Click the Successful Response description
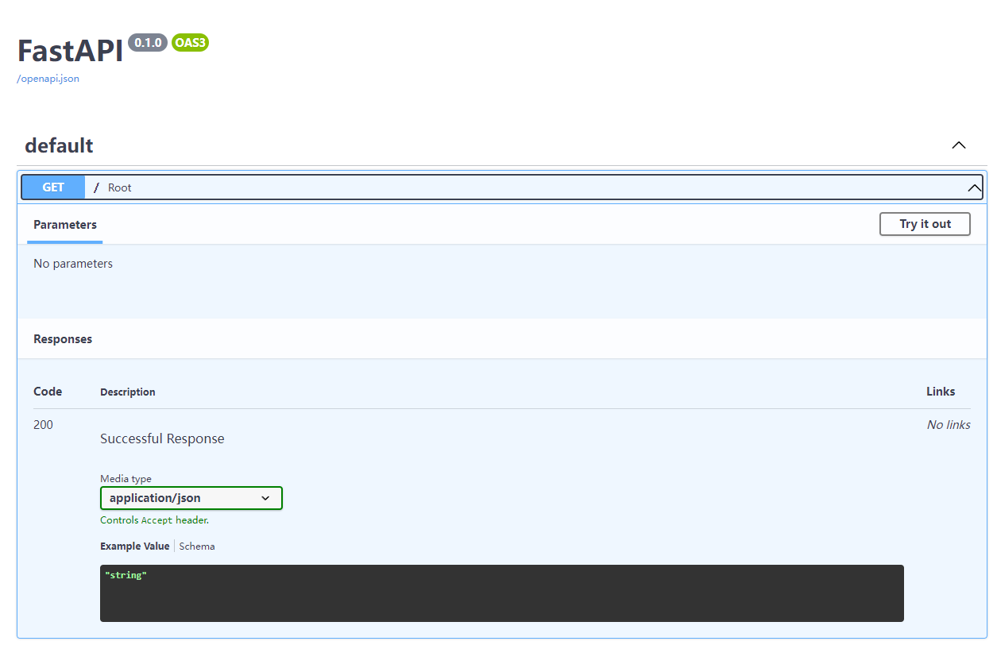Viewport: 997px width, 645px height. pyautogui.click(x=162, y=438)
